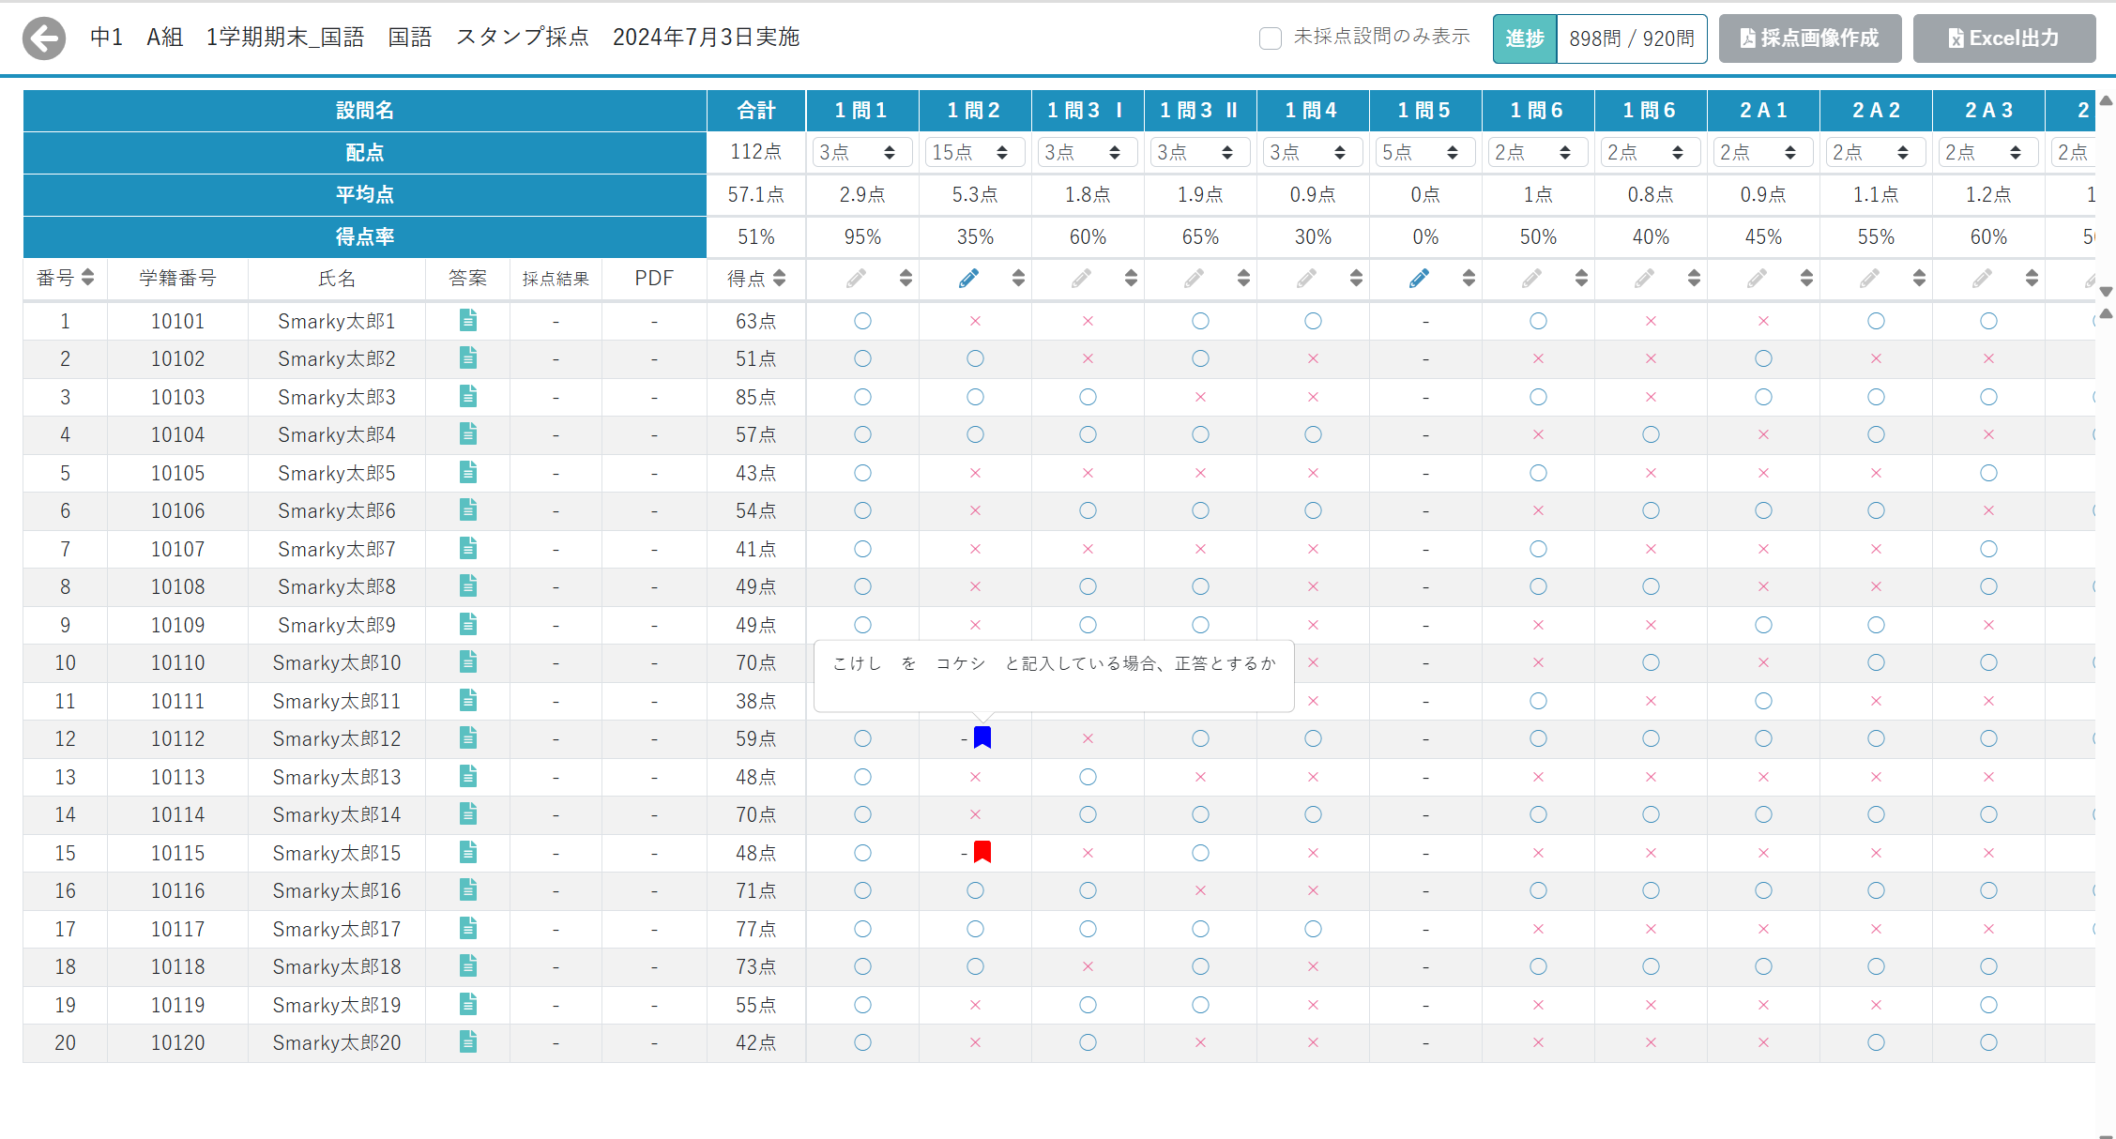Open 5点 score dropdown for 1問5
Image resolution: width=2116 pixels, height=1139 pixels.
(x=1425, y=152)
